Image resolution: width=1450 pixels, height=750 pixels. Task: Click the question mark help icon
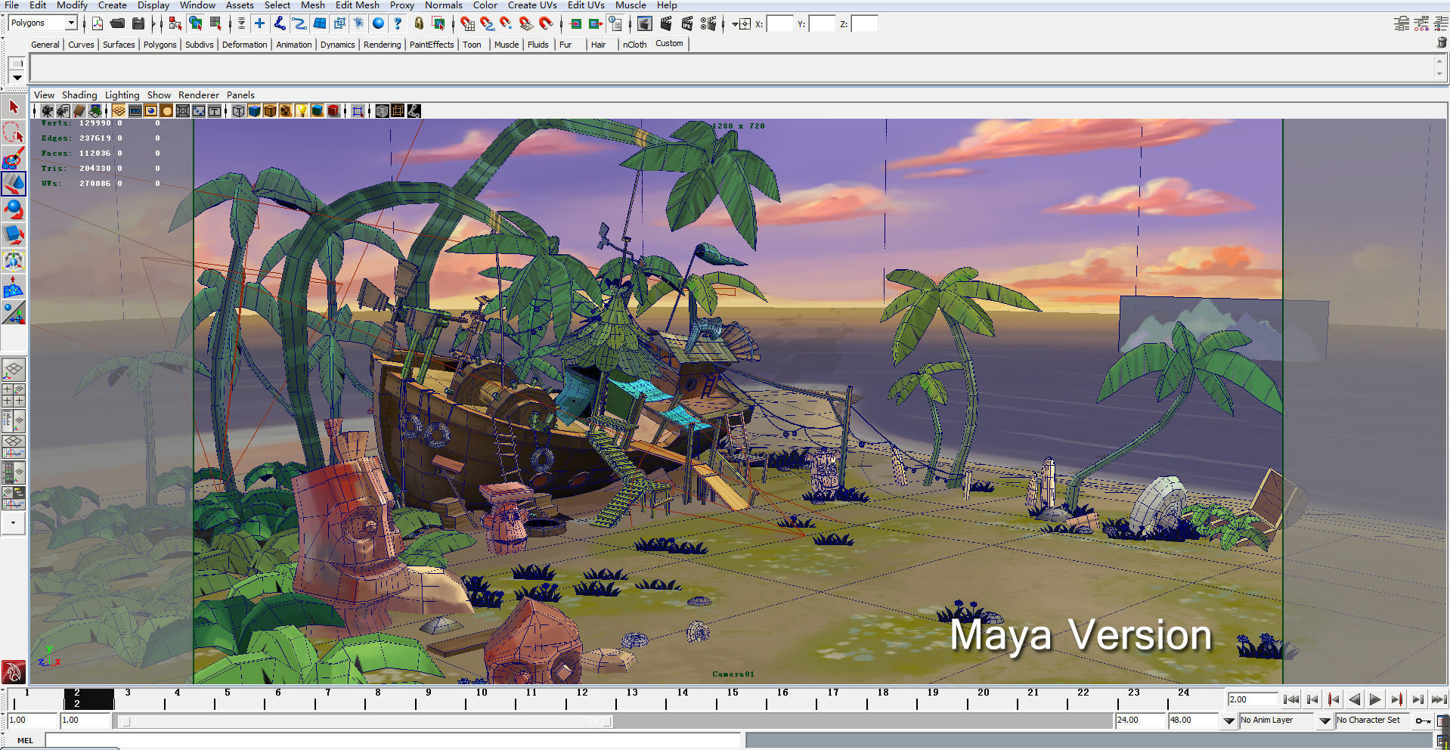pyautogui.click(x=398, y=23)
